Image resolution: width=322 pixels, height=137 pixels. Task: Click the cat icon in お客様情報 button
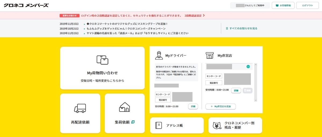pos(277,5)
